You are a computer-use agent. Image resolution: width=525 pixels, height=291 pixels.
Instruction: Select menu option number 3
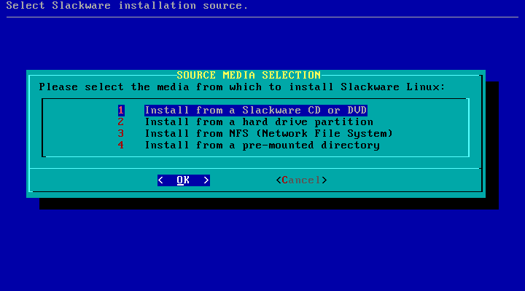pyautogui.click(x=121, y=133)
